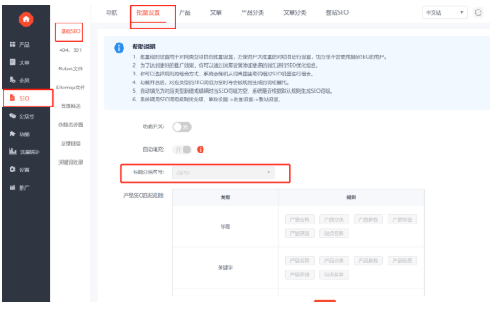Click the 标题 row label
The image size is (498, 312).
[x=225, y=226]
